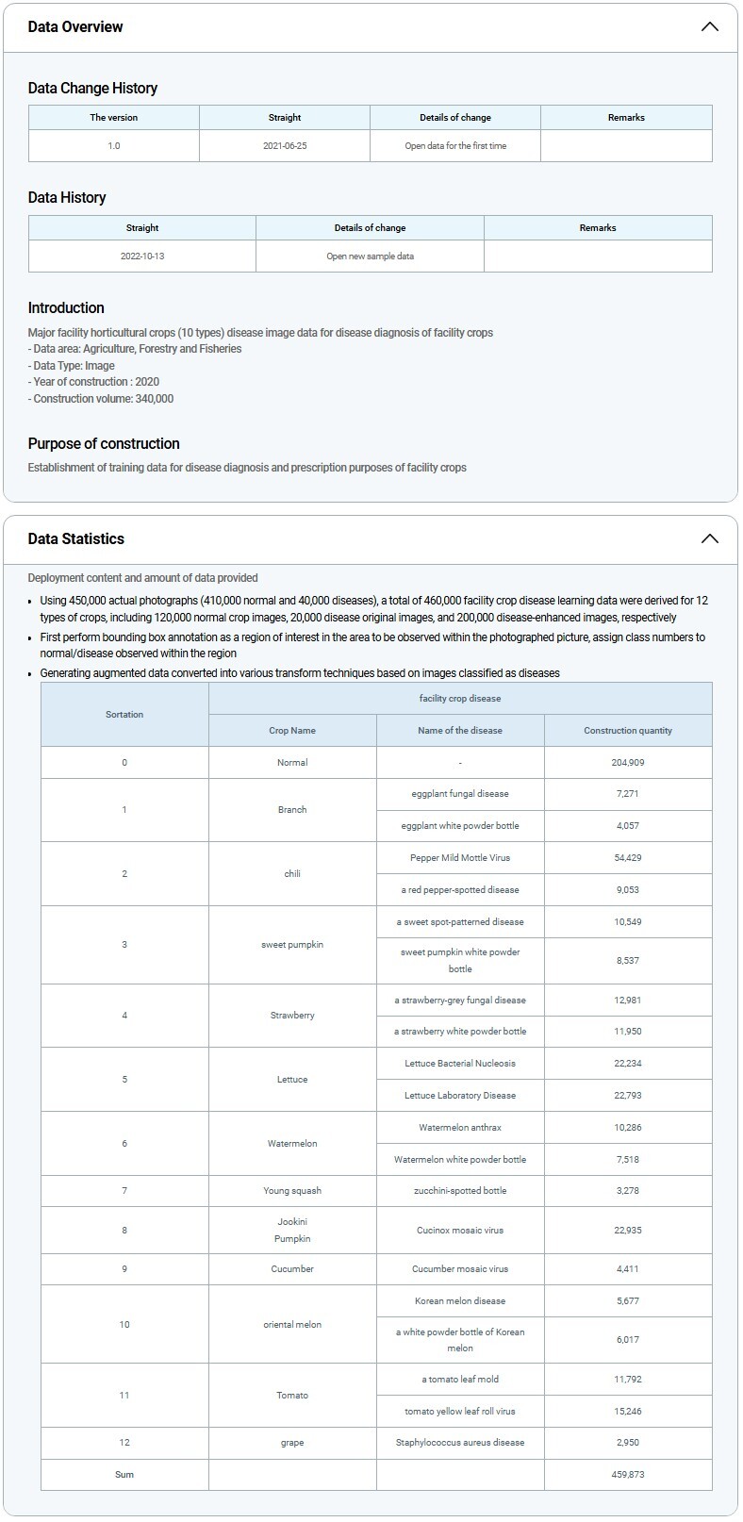Viewport: 743px width, 1522px height.
Task: Click the Crop Name column header
Action: pos(292,730)
